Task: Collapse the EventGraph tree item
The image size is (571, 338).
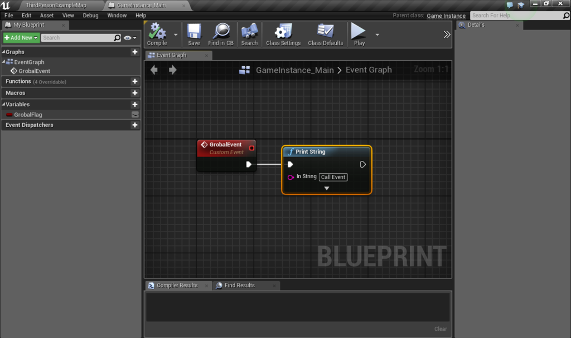Action: [x=4, y=61]
